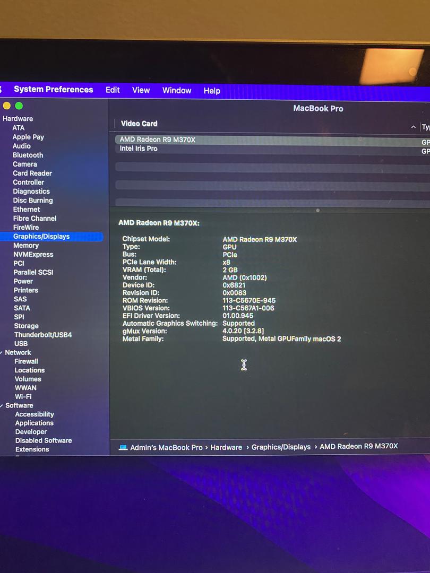
Task: Select Ethernet in the sidebar
Action: click(27, 210)
